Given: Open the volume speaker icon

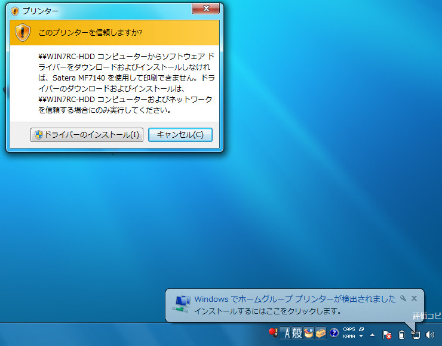Looking at the screenshot, I should point(430,335).
